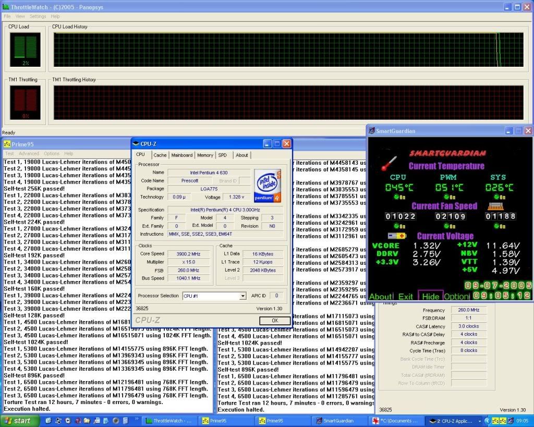
Task: Switch to the SPD tab in CPU-Z
Action: click(222, 155)
